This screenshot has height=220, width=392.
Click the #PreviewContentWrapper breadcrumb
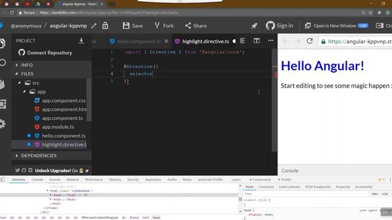pos(100,218)
